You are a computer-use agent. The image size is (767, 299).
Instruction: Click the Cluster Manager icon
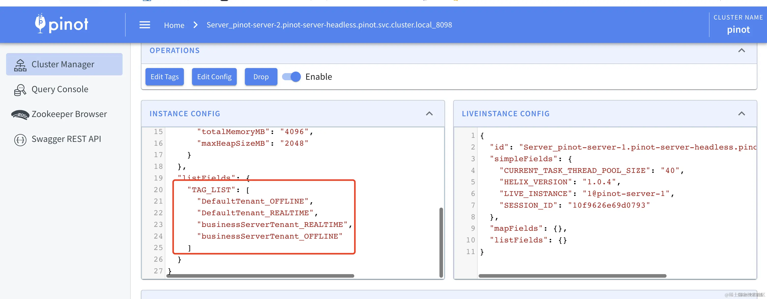coord(20,65)
